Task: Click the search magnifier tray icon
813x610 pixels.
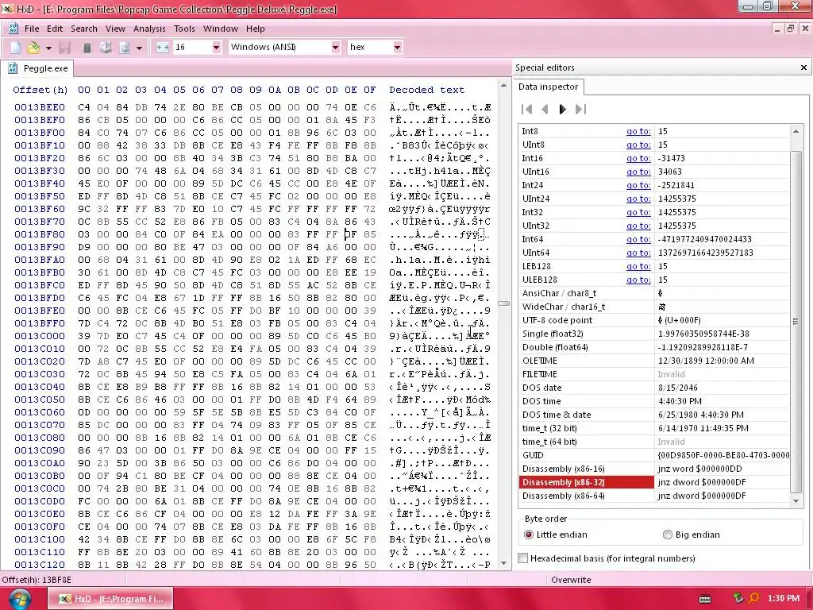Action: coord(753,599)
